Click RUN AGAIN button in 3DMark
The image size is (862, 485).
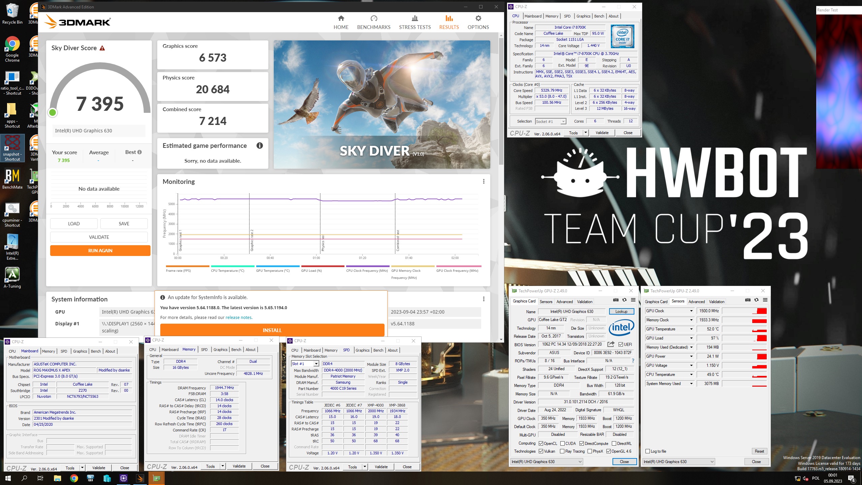100,251
